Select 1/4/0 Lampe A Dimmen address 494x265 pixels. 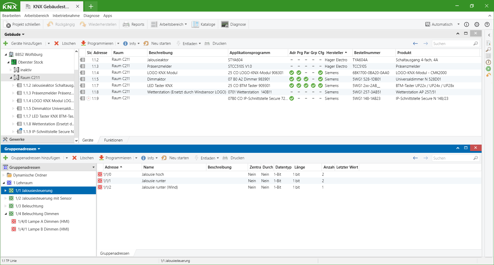[43, 222]
